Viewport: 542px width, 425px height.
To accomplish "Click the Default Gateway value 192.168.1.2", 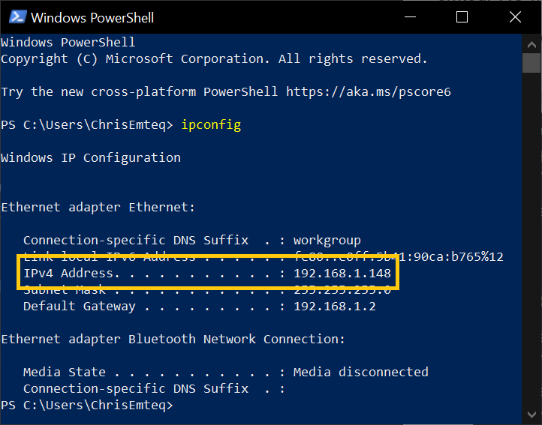I will point(335,307).
